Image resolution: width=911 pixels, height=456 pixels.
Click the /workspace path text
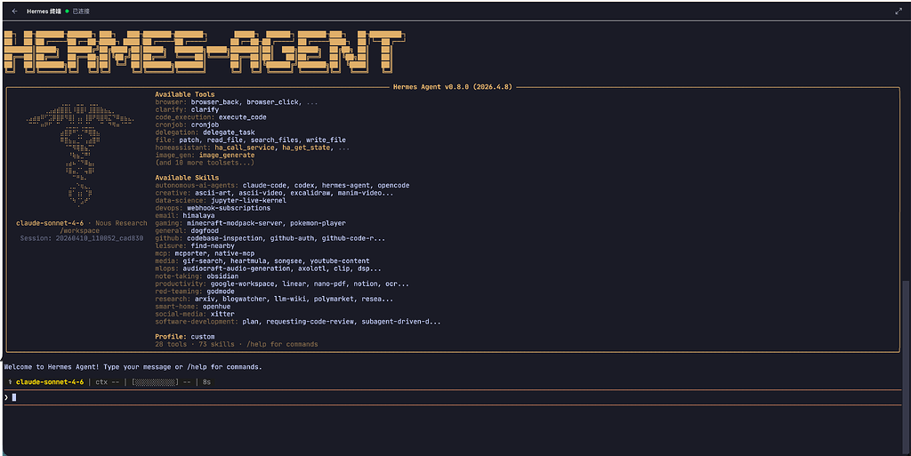click(x=79, y=230)
